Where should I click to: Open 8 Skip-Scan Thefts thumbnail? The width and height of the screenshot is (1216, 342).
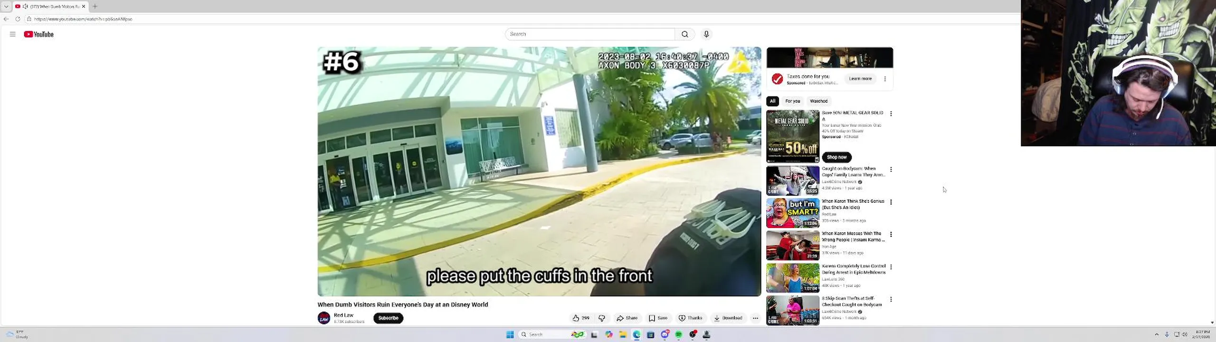tap(793, 310)
